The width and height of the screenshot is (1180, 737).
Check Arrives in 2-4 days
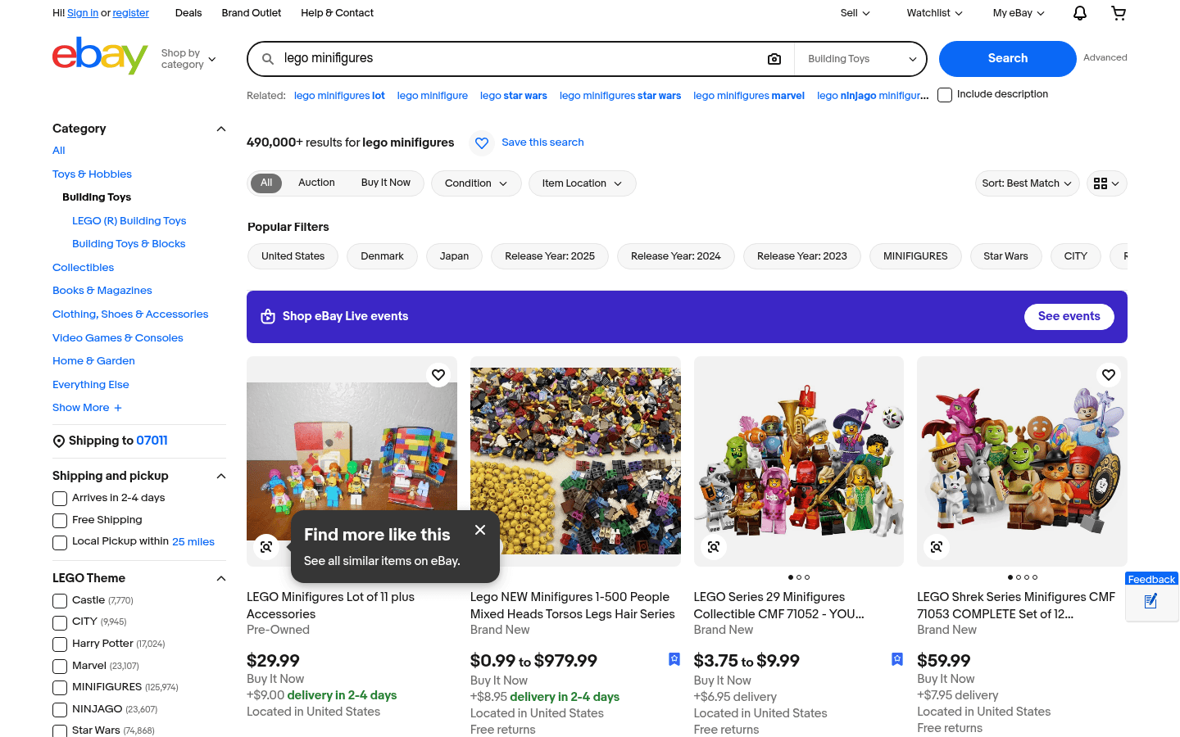point(60,499)
